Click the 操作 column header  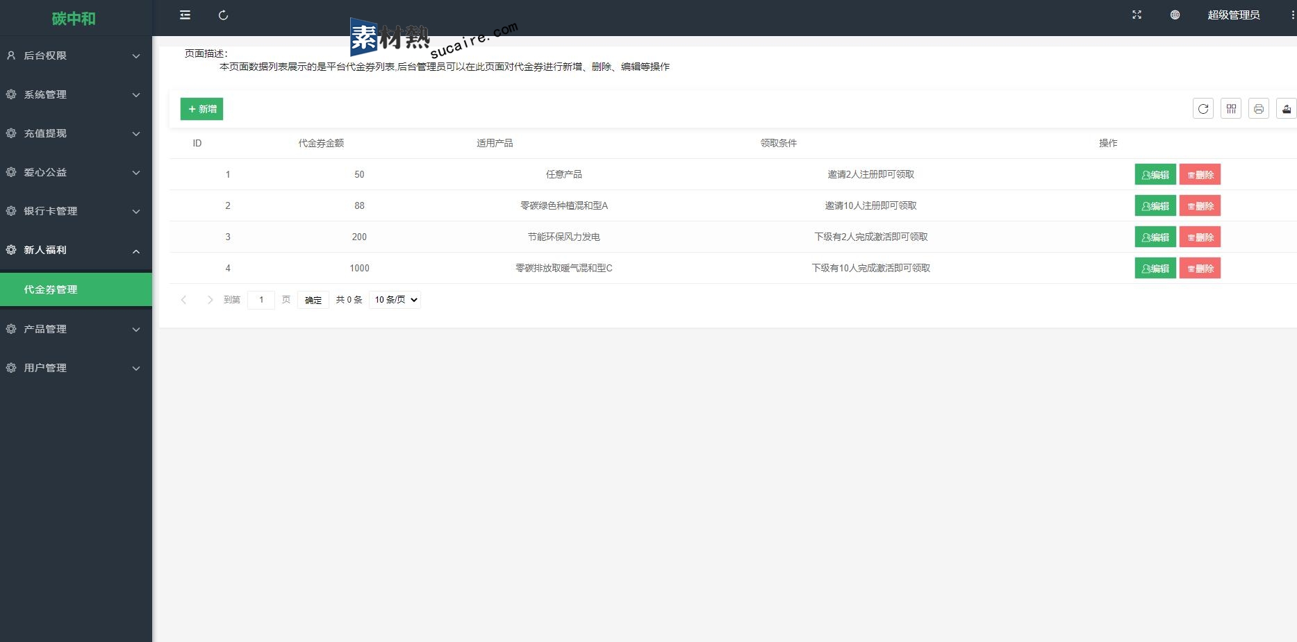click(x=1108, y=143)
